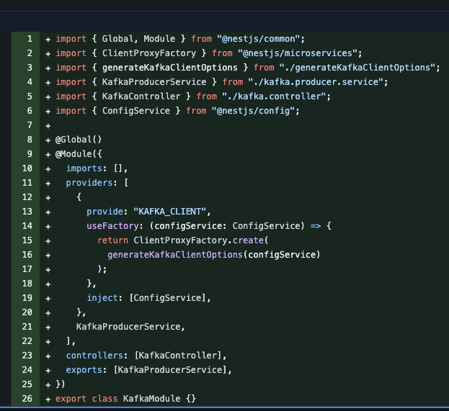Image resolution: width=449 pixels, height=411 pixels.
Task: Click KafkaProducerService on line 21
Action: [128, 327]
